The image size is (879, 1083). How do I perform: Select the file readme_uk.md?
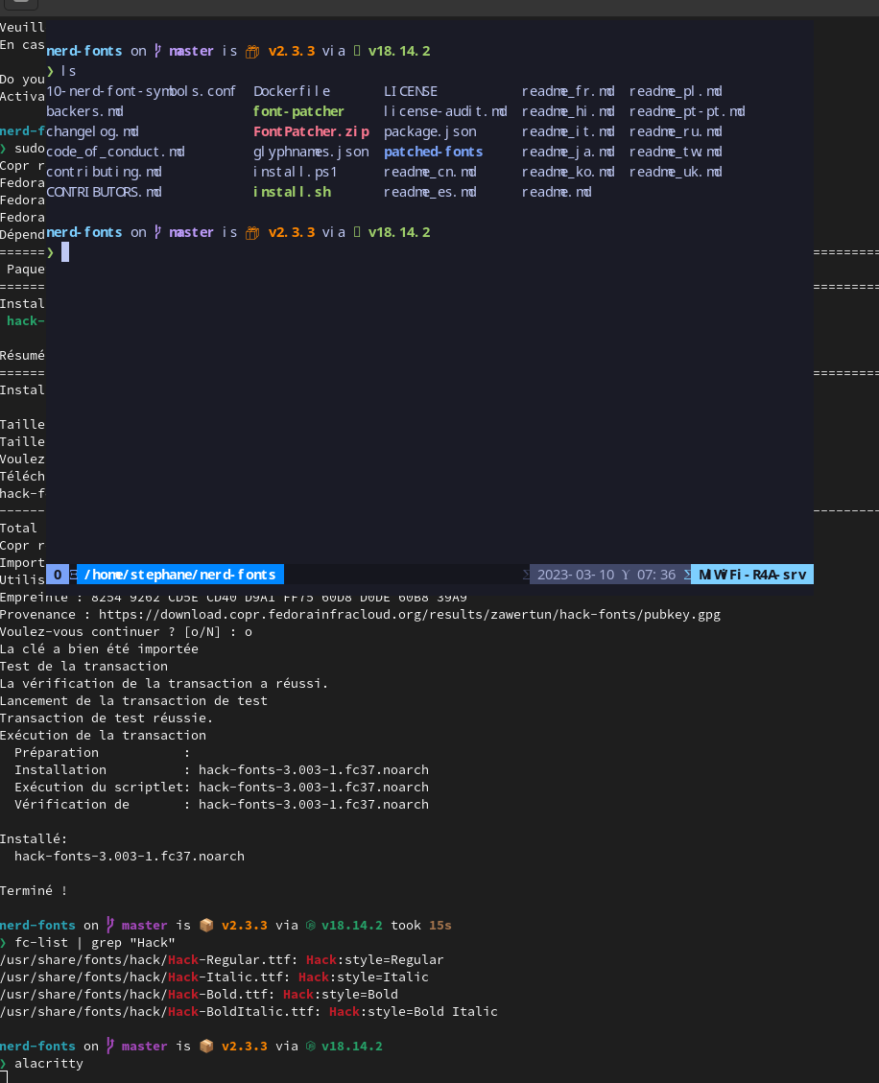tap(676, 172)
